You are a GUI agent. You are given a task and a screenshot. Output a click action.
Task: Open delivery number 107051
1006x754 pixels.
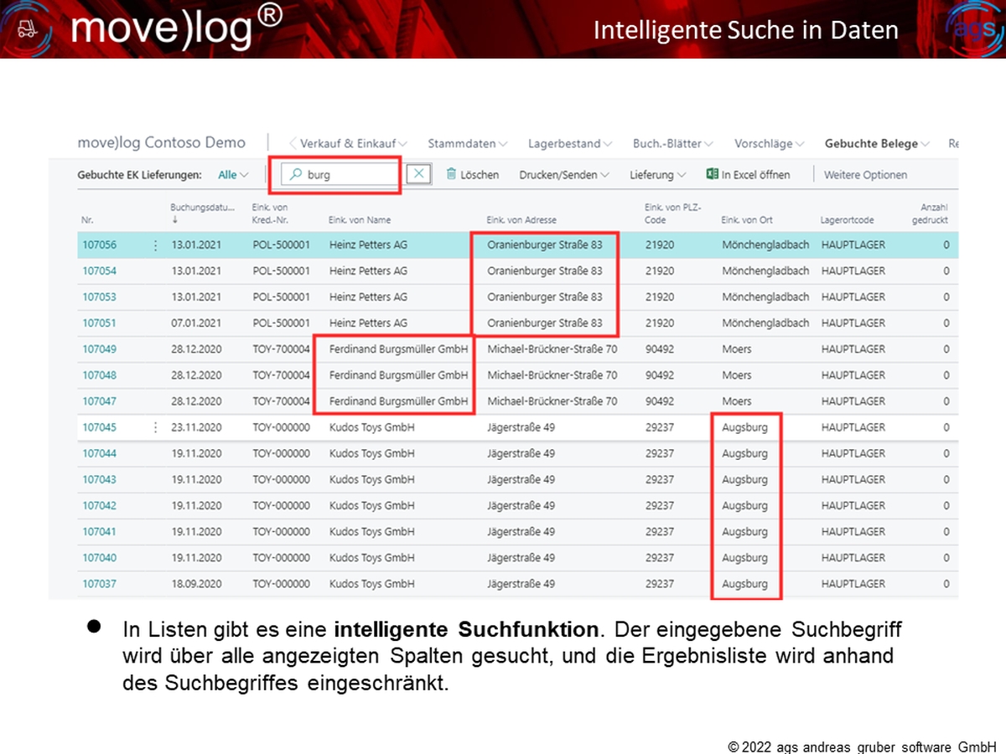(x=100, y=323)
